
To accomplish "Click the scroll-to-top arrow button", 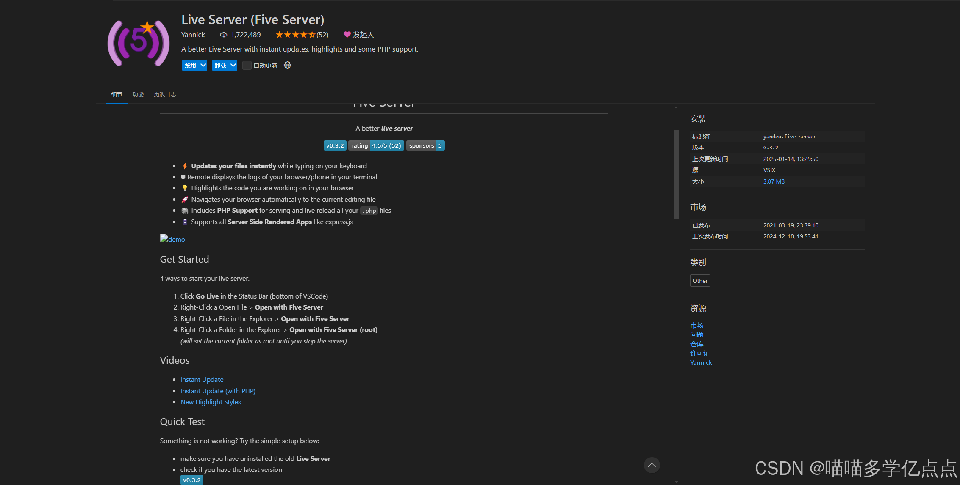I will click(x=652, y=465).
